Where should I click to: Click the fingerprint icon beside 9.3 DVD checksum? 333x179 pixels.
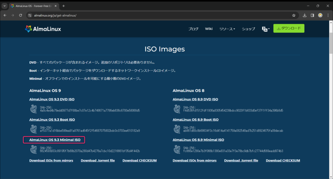[33, 109]
